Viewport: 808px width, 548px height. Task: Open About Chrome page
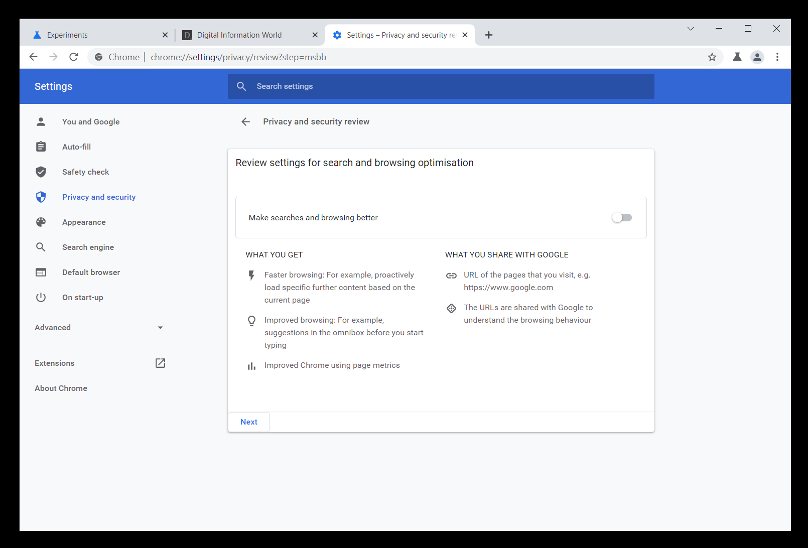pos(61,388)
